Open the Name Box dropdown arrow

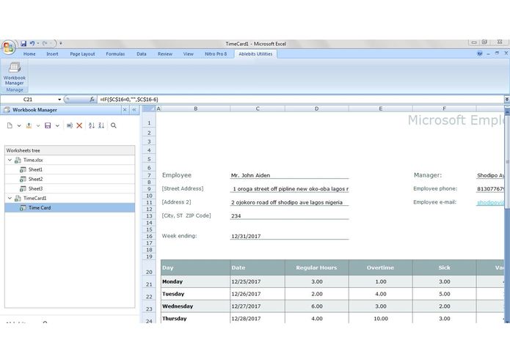pos(59,100)
